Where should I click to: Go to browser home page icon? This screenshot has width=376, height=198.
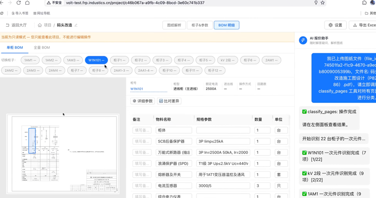27,3
